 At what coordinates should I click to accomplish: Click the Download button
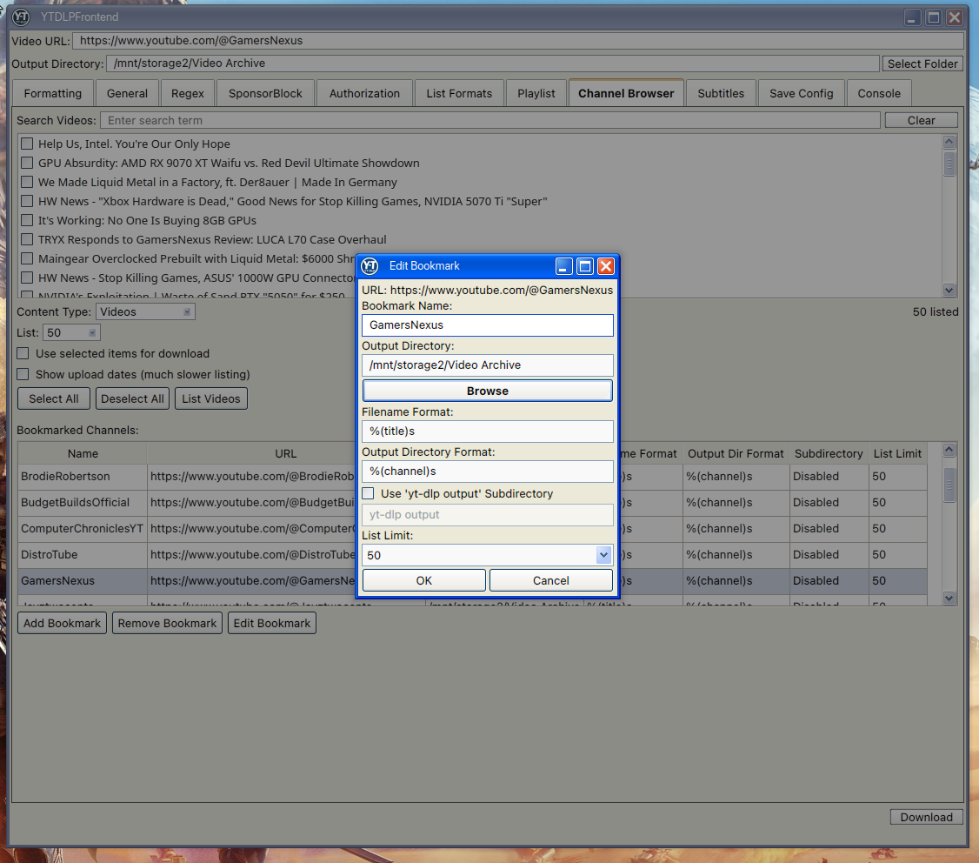(926, 818)
